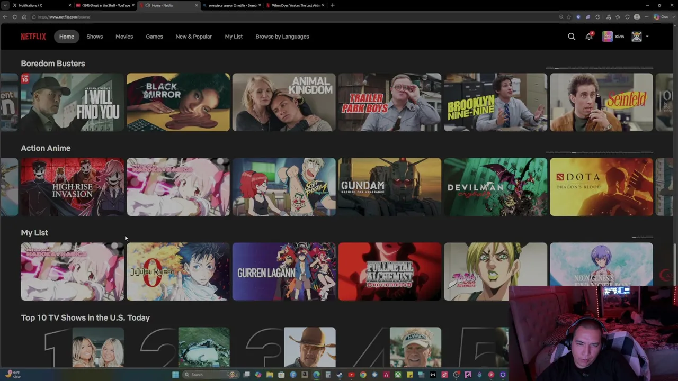The height and width of the screenshot is (381, 678).
Task: Open the number 3 Top 10 show
Action: click(291, 347)
